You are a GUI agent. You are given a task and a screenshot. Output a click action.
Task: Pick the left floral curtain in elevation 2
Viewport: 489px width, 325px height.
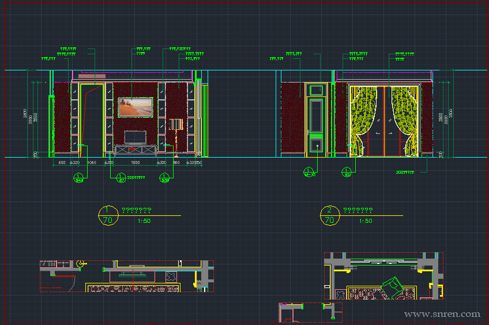coord(363,121)
